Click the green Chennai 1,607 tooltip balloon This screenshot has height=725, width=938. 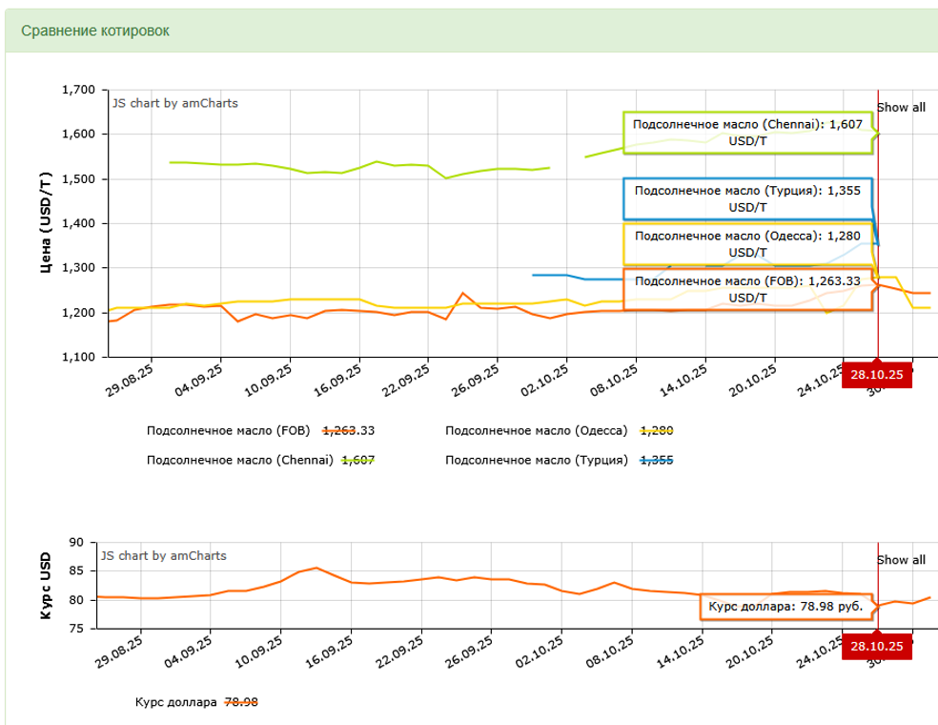tap(747, 133)
